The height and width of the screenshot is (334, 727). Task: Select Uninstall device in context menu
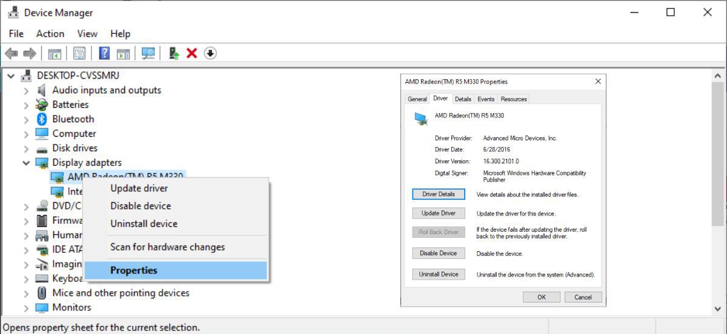144,224
